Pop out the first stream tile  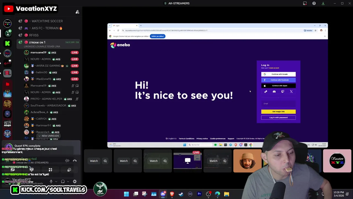point(105,161)
